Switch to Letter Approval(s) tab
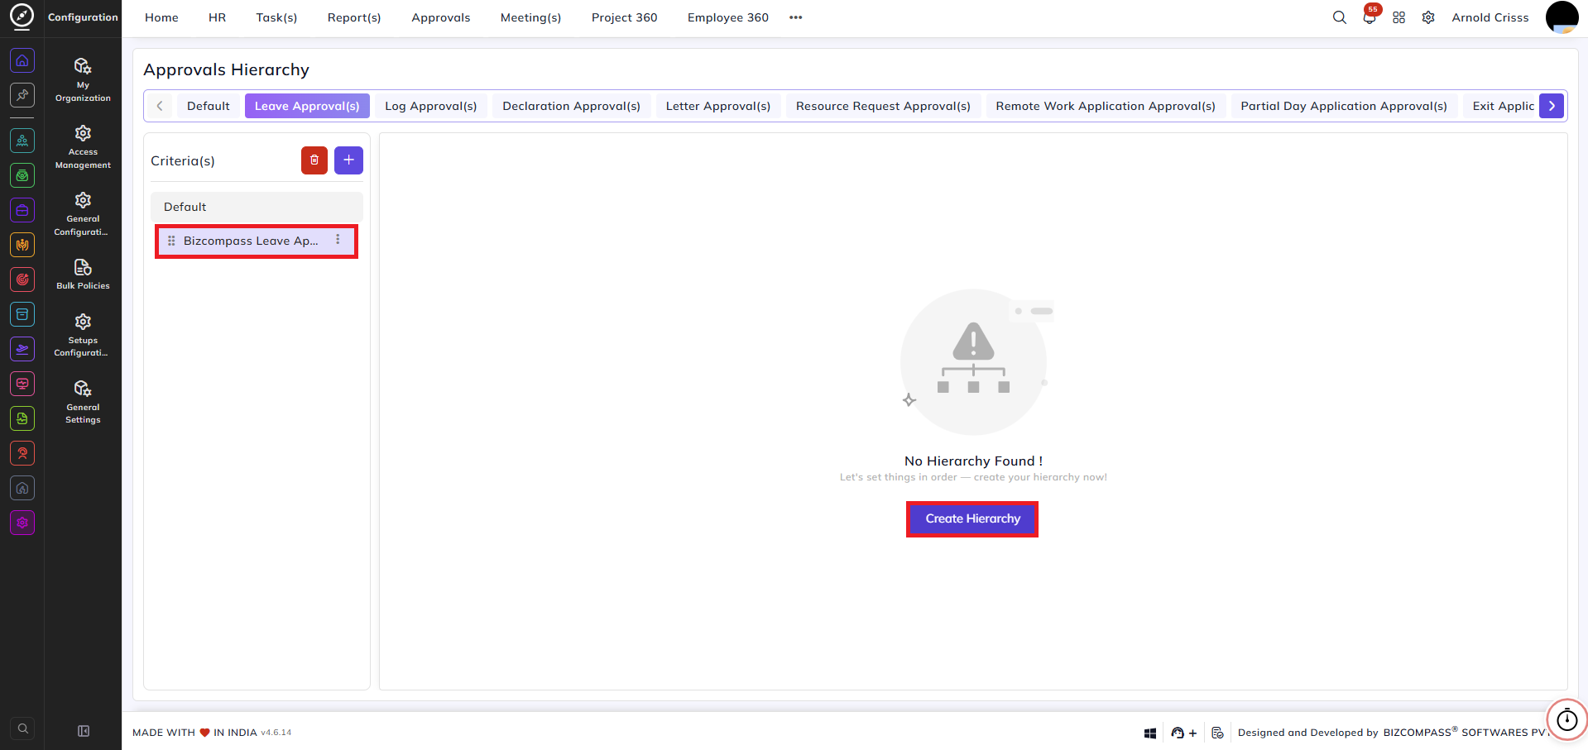The height and width of the screenshot is (750, 1588). [x=718, y=106]
